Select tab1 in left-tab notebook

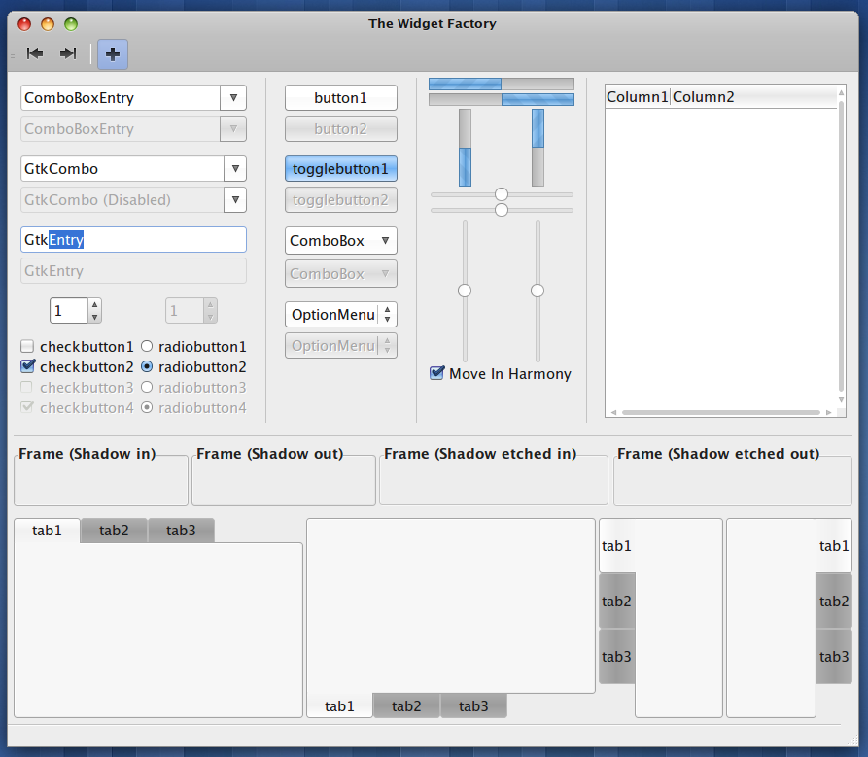(x=616, y=545)
